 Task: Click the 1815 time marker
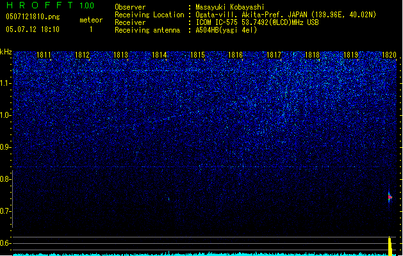click(x=197, y=55)
